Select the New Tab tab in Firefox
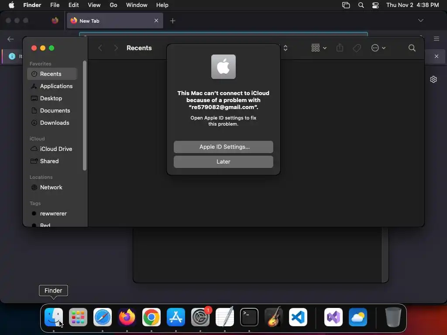The image size is (447, 335). pyautogui.click(x=115, y=21)
